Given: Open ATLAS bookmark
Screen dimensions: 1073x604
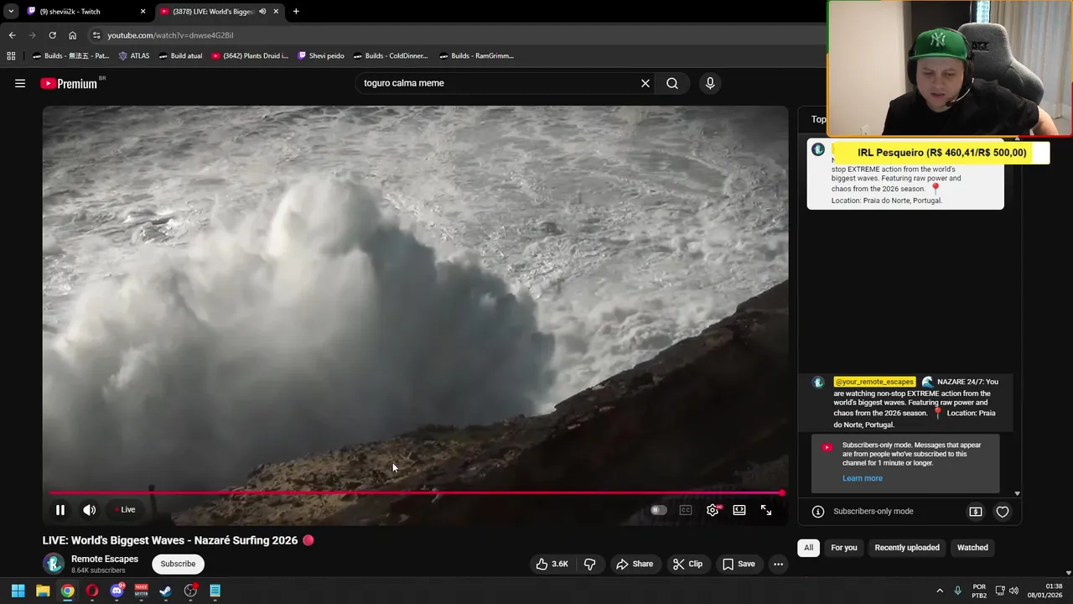Looking at the screenshot, I should (134, 56).
